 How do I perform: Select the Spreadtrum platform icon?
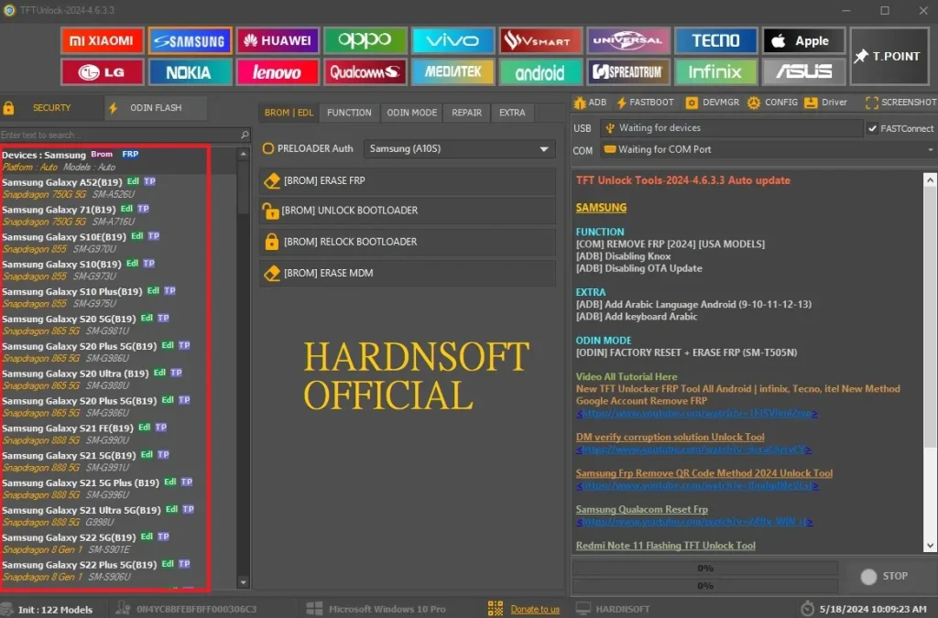click(x=627, y=72)
